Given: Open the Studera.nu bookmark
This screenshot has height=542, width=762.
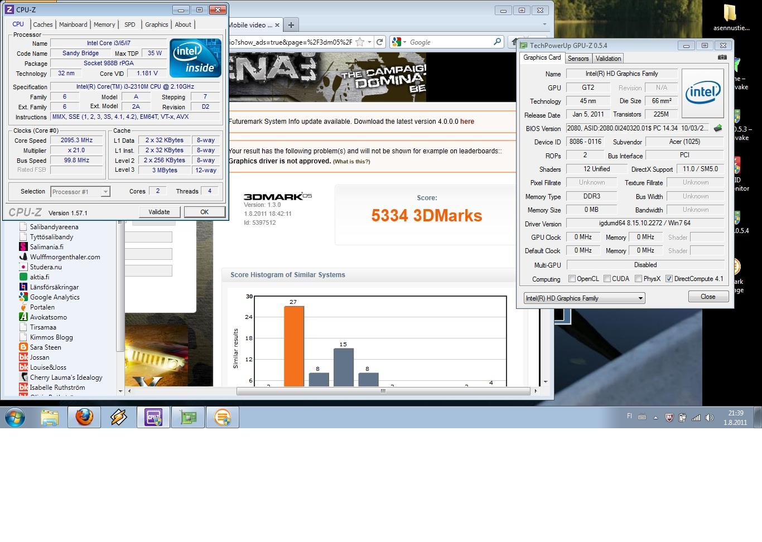Looking at the screenshot, I should click(46, 267).
